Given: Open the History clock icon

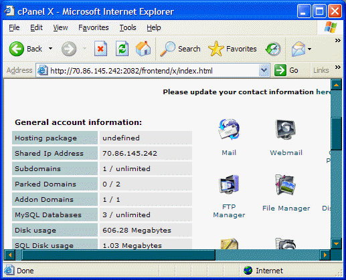Looking at the screenshot, I should tap(273, 49).
